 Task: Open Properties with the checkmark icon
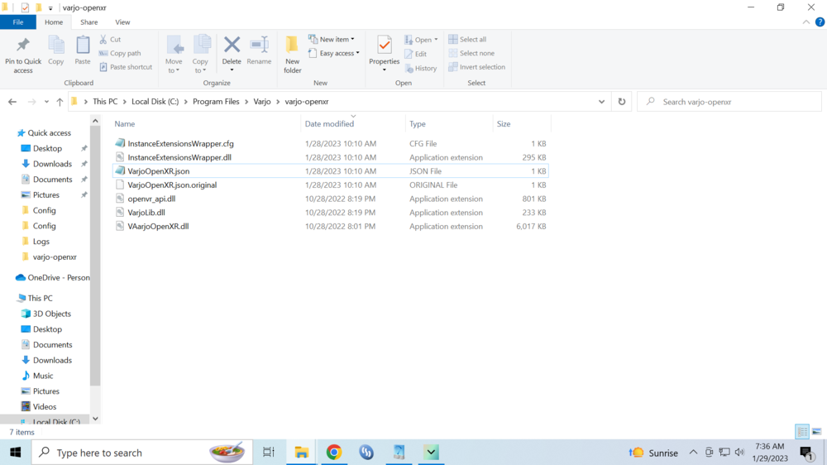(385, 46)
